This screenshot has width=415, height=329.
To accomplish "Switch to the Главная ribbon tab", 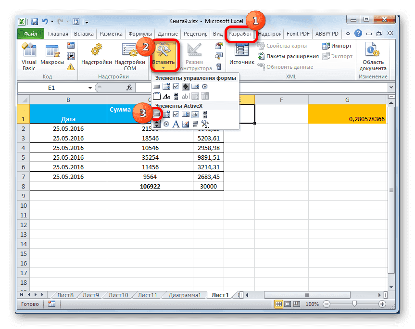I will [58, 33].
